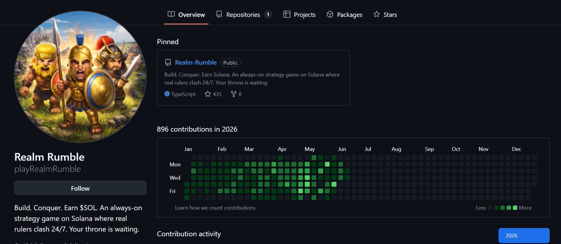
Task: Click the Wed row label on graph
Action: click(x=175, y=178)
